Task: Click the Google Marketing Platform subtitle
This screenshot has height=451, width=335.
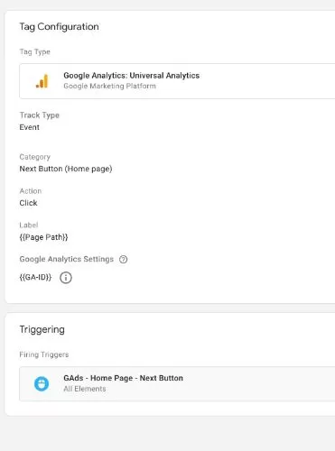Action: [x=109, y=86]
